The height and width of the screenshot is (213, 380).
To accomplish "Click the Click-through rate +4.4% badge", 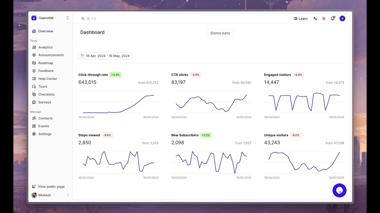I will click(115, 75).
